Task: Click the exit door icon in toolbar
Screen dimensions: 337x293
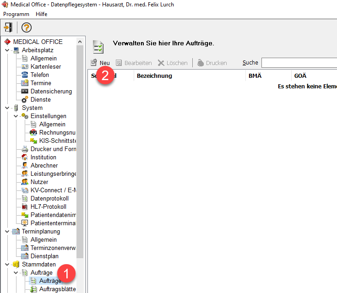Action: [8, 27]
